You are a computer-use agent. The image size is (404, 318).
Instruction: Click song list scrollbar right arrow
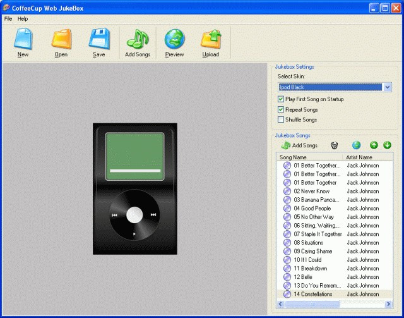(x=389, y=304)
